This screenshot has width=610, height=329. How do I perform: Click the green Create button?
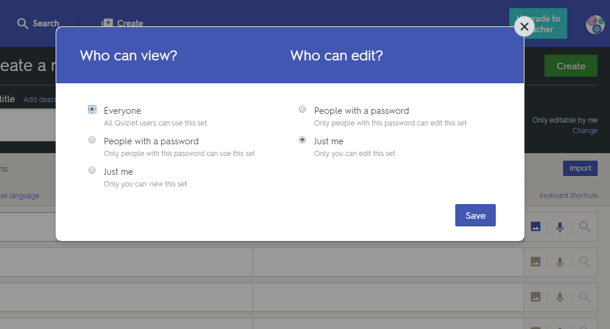(x=571, y=66)
